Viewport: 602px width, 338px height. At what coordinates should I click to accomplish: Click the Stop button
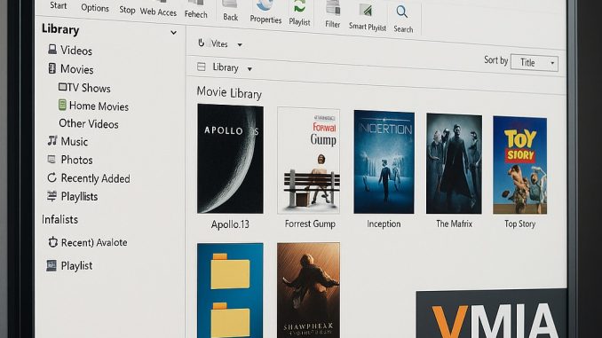(x=127, y=10)
